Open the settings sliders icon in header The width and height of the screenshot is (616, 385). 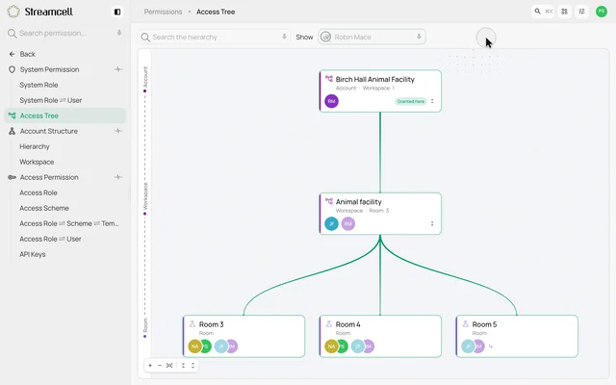pyautogui.click(x=581, y=12)
